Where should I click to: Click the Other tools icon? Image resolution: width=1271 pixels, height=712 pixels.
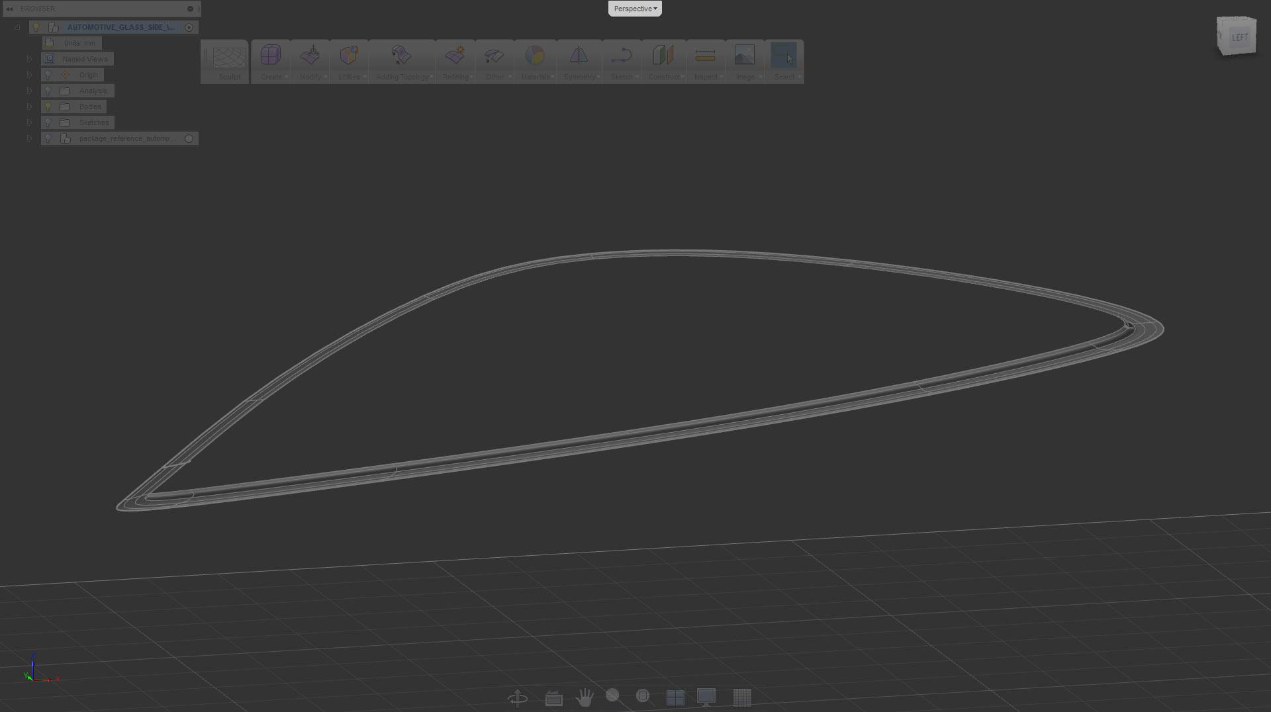tap(494, 55)
